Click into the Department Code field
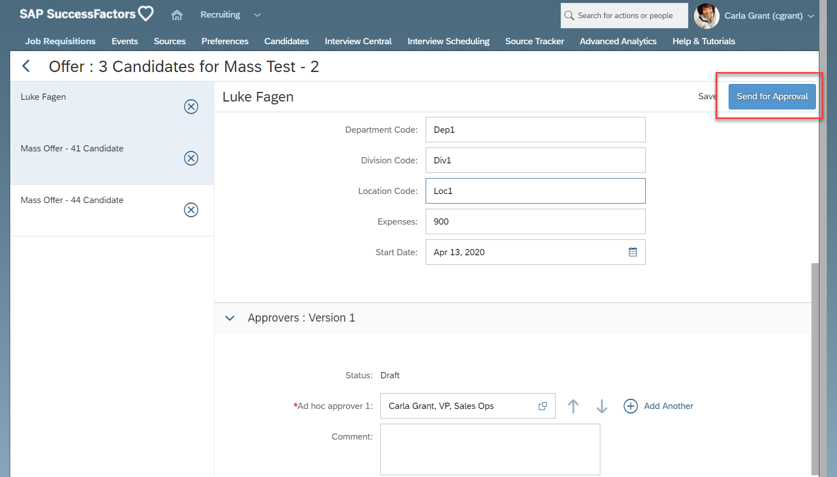Viewport: 837px width, 477px height. pyautogui.click(x=535, y=129)
